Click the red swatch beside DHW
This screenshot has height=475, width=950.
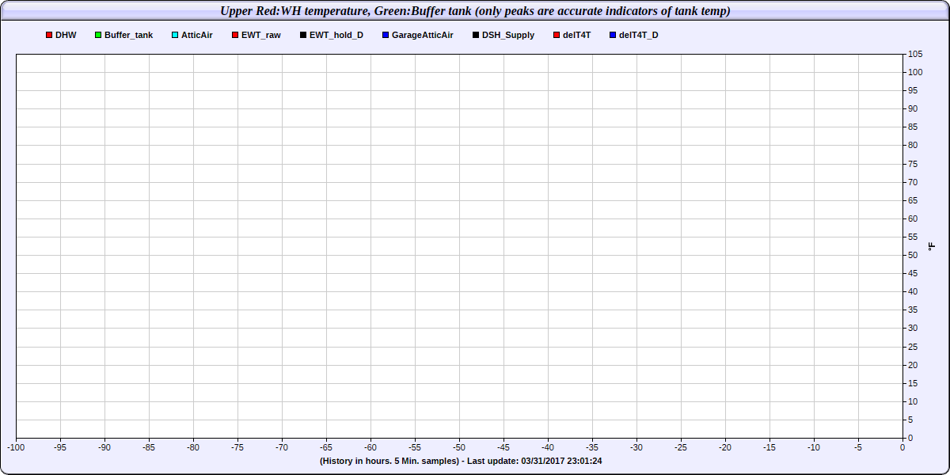coord(49,36)
